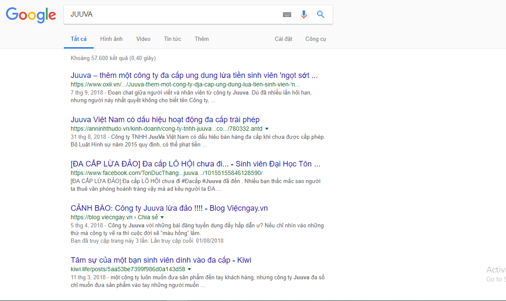The height and width of the screenshot is (301, 506).
Task: Start voice search with the microphone icon
Action: [303, 15]
